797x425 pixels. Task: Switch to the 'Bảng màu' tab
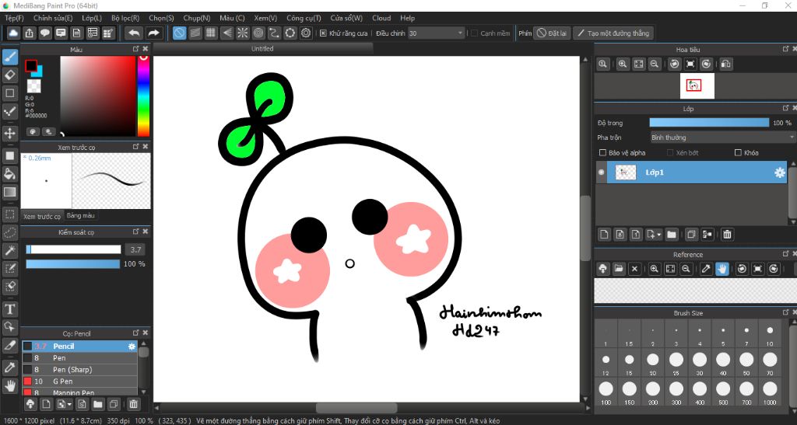pyautogui.click(x=81, y=215)
